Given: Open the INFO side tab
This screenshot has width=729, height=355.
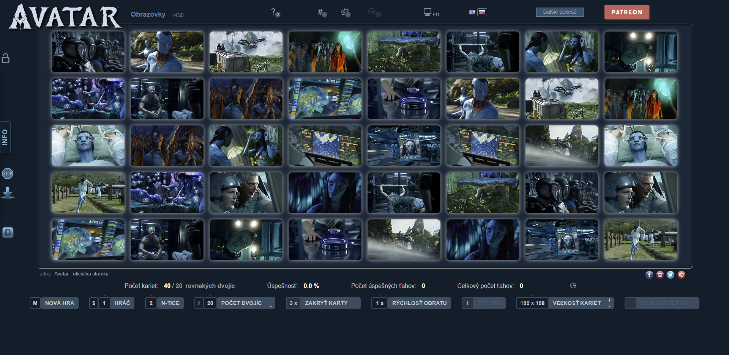Looking at the screenshot, I should [5, 137].
